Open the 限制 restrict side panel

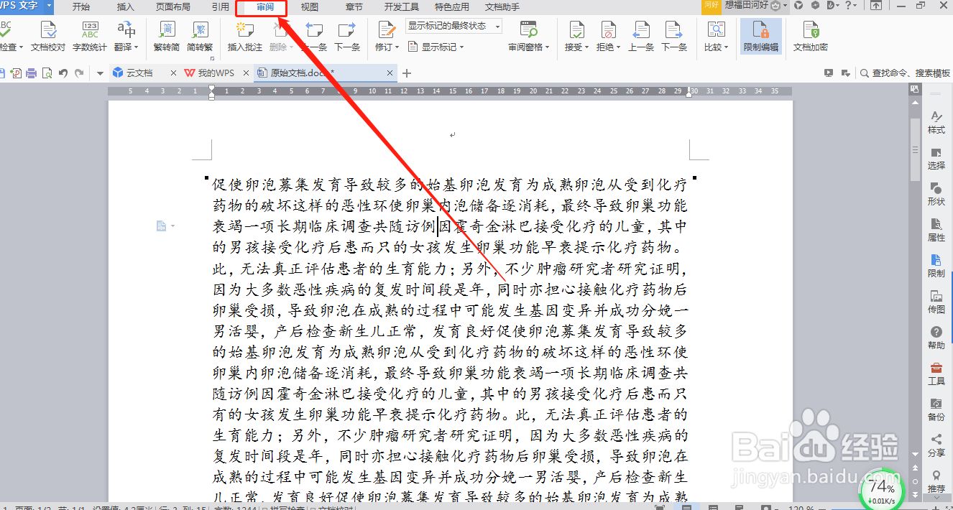click(936, 266)
